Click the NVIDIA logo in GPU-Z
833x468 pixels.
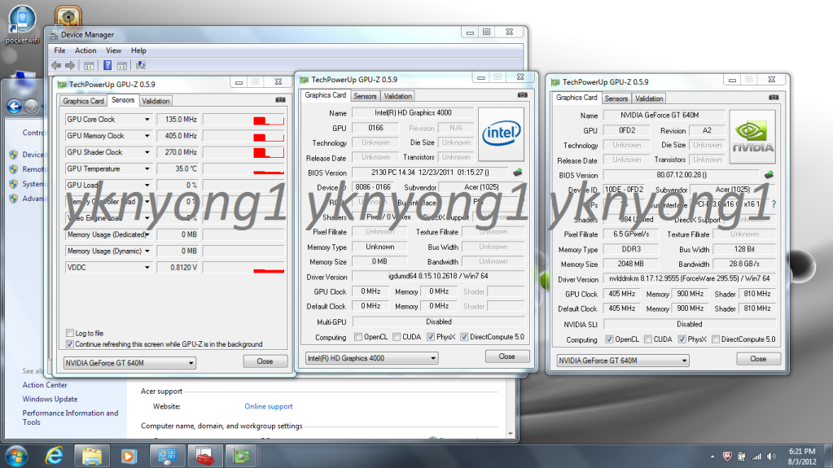coord(752,137)
